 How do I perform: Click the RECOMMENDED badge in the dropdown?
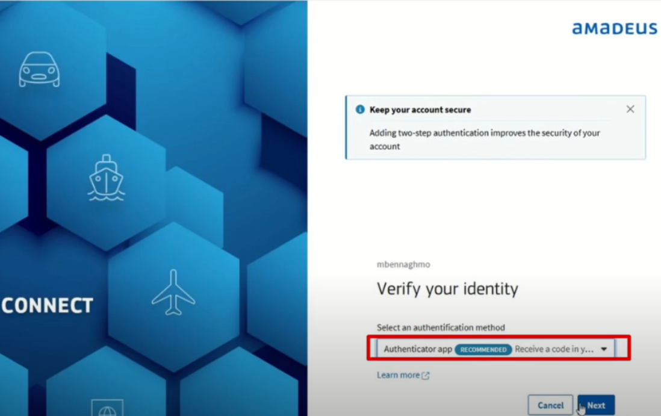[x=483, y=350]
